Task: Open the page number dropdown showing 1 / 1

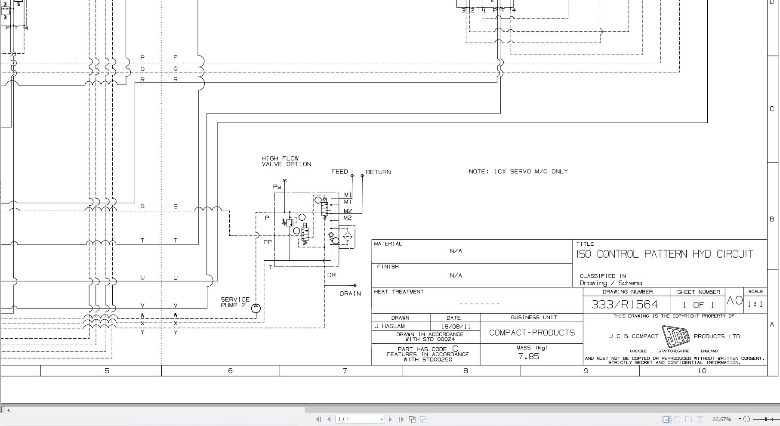Action: point(382,419)
